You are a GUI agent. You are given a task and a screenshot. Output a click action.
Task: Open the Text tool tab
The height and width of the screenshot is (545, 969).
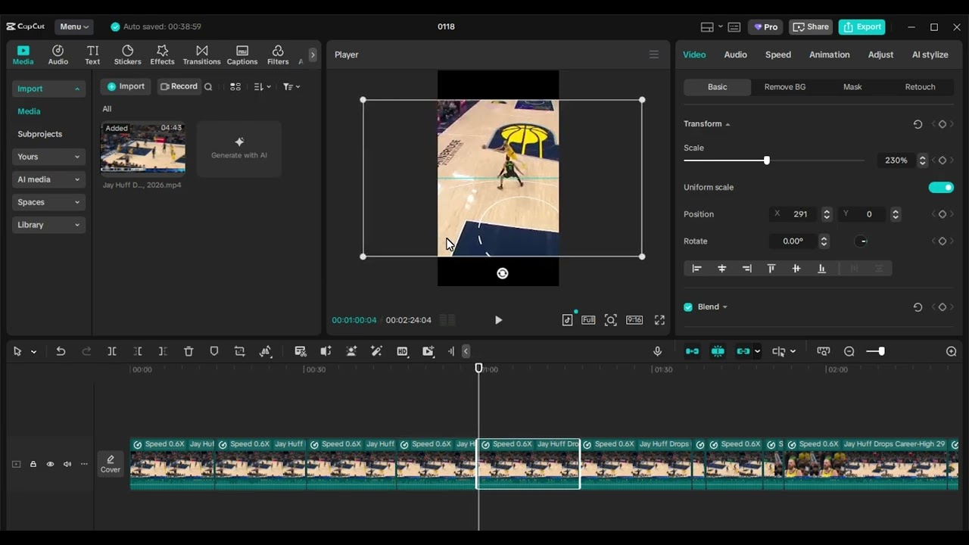(92, 54)
